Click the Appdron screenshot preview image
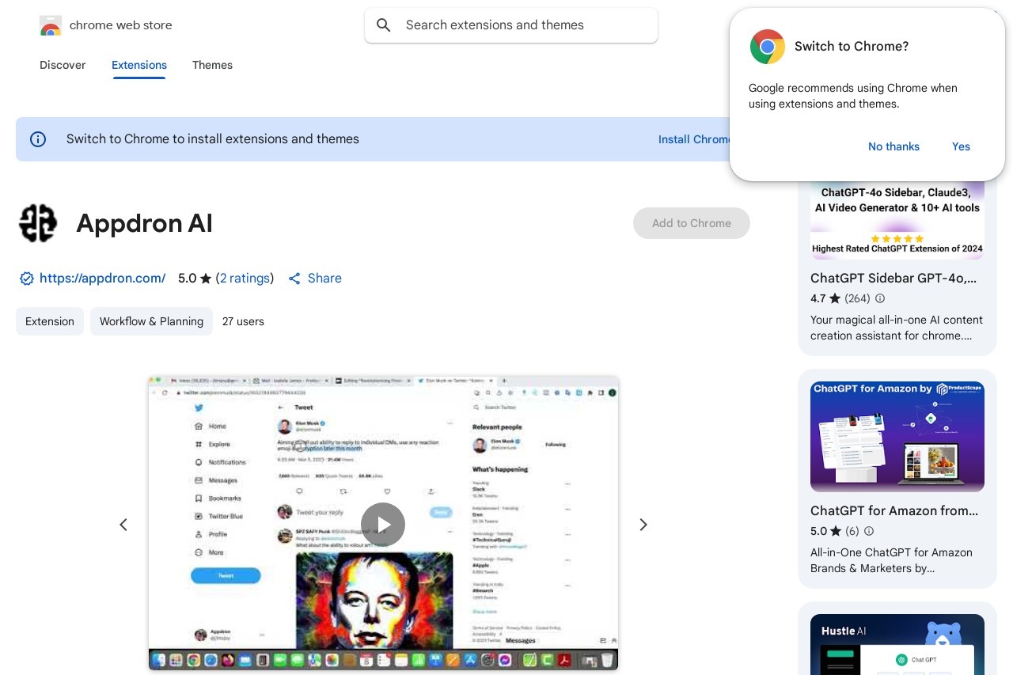This screenshot has width=1013, height=675. pos(383,524)
